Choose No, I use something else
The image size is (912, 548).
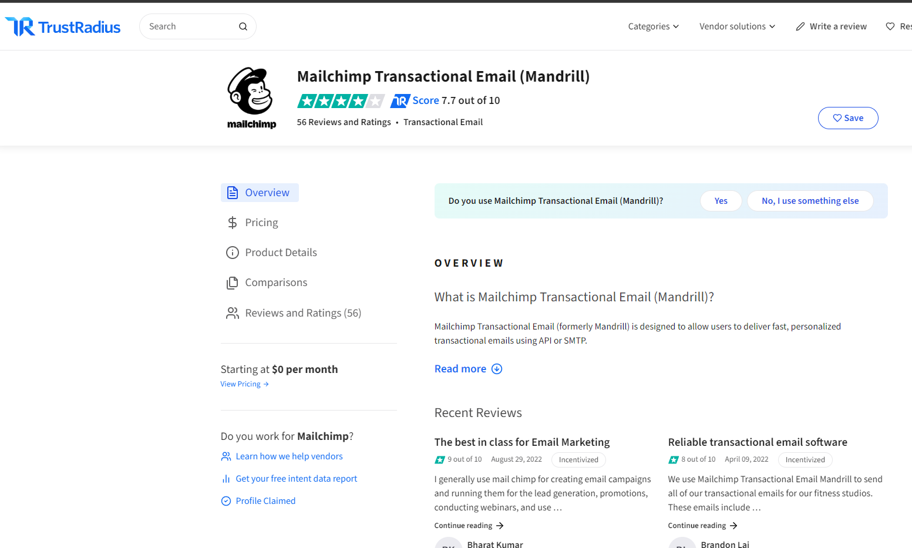(810, 201)
